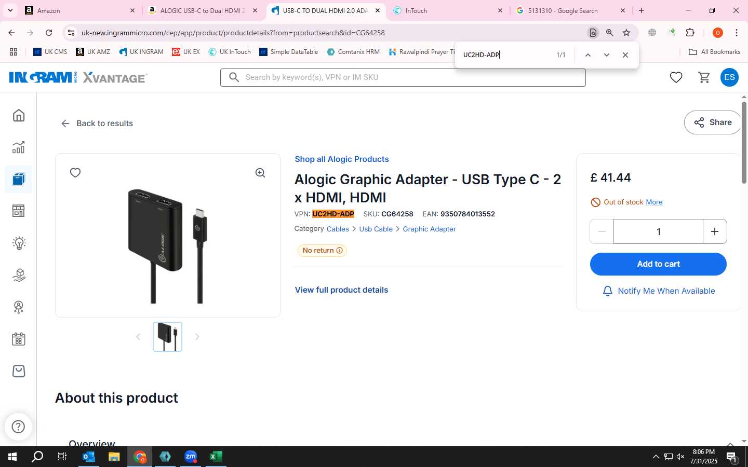Switch to the 5131310 Google Search tab
This screenshot has width=748, height=467.
coord(570,10)
